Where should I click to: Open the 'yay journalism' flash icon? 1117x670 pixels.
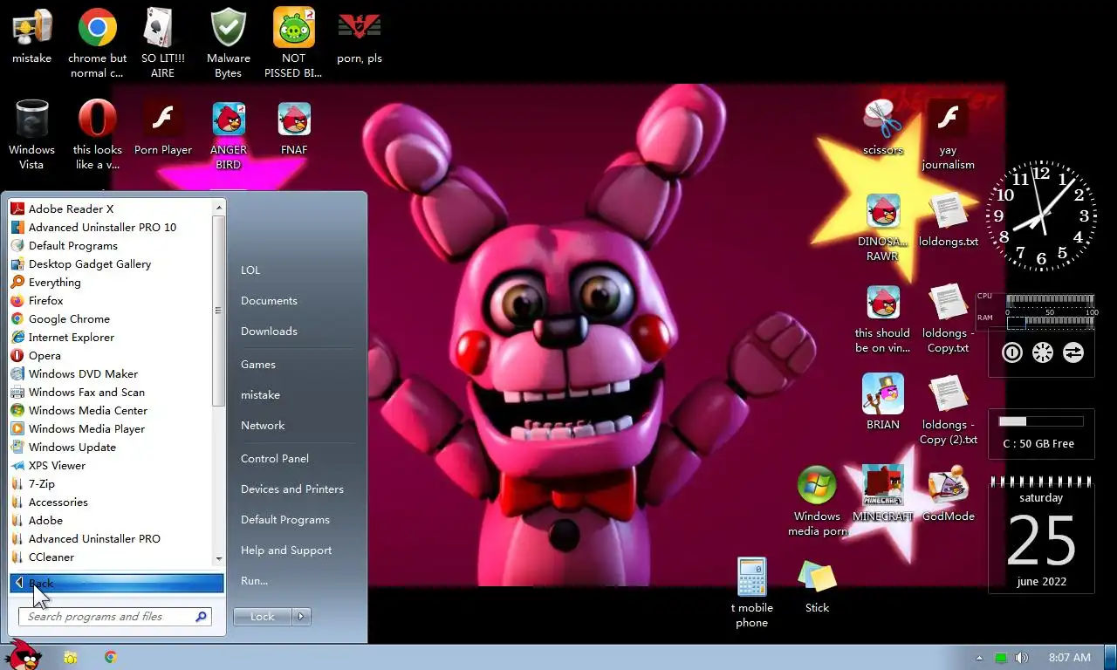coord(949,135)
